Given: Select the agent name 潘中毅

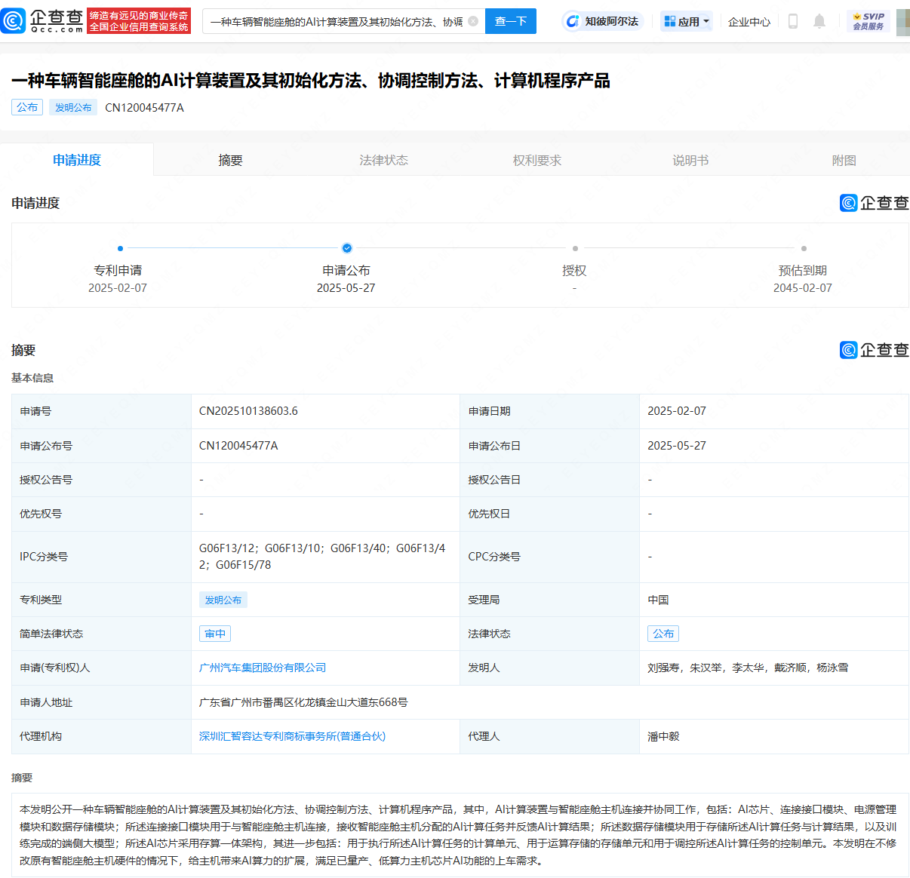Looking at the screenshot, I should point(663,736).
